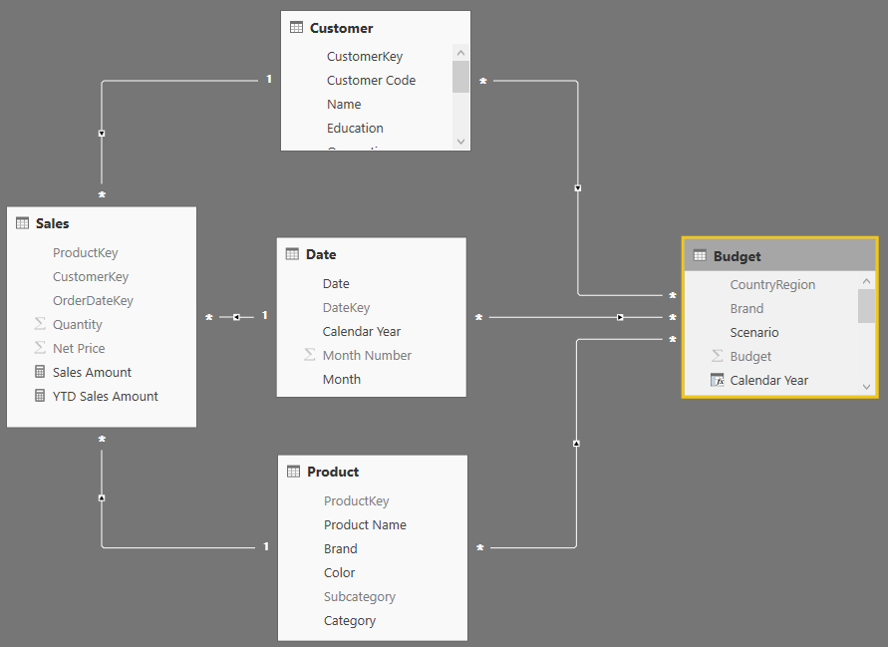Select the Product table header

click(373, 472)
